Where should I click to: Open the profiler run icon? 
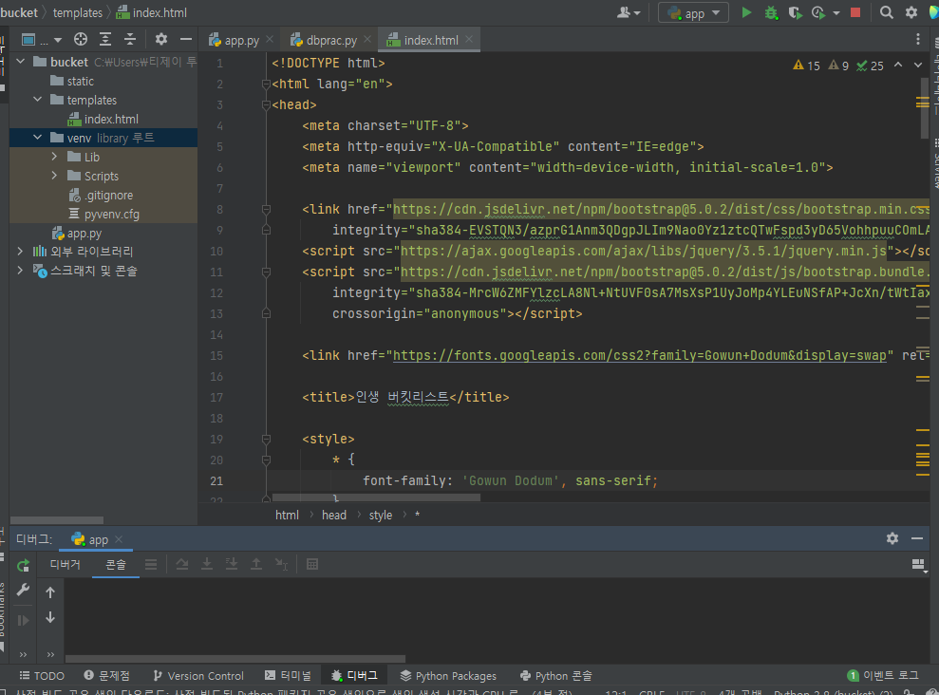(x=818, y=12)
